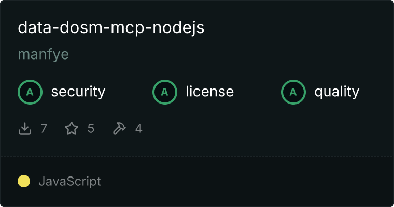
Task: Click the JavaScript language label
Action: pyautogui.click(x=69, y=181)
